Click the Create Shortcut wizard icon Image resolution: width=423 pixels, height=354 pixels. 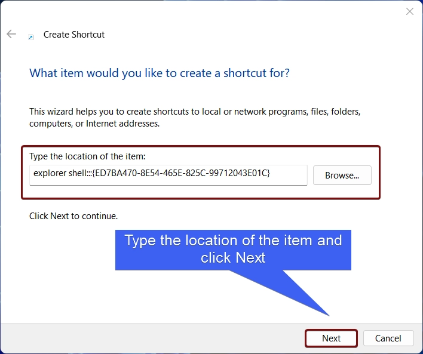coord(31,37)
